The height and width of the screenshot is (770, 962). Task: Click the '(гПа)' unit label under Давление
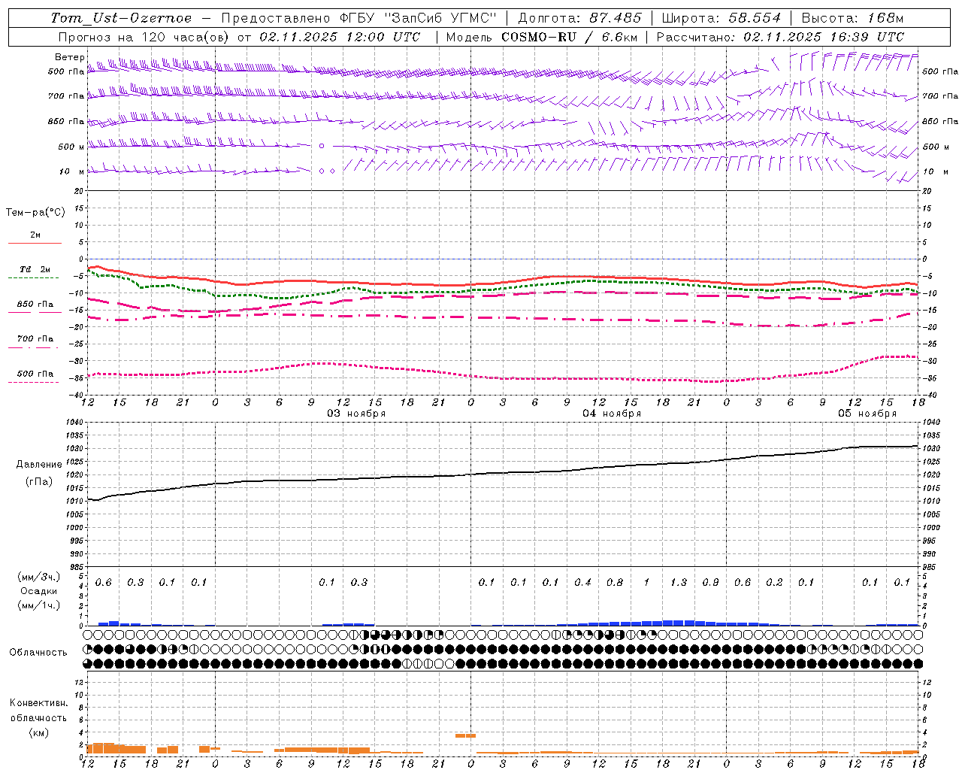coord(39,481)
